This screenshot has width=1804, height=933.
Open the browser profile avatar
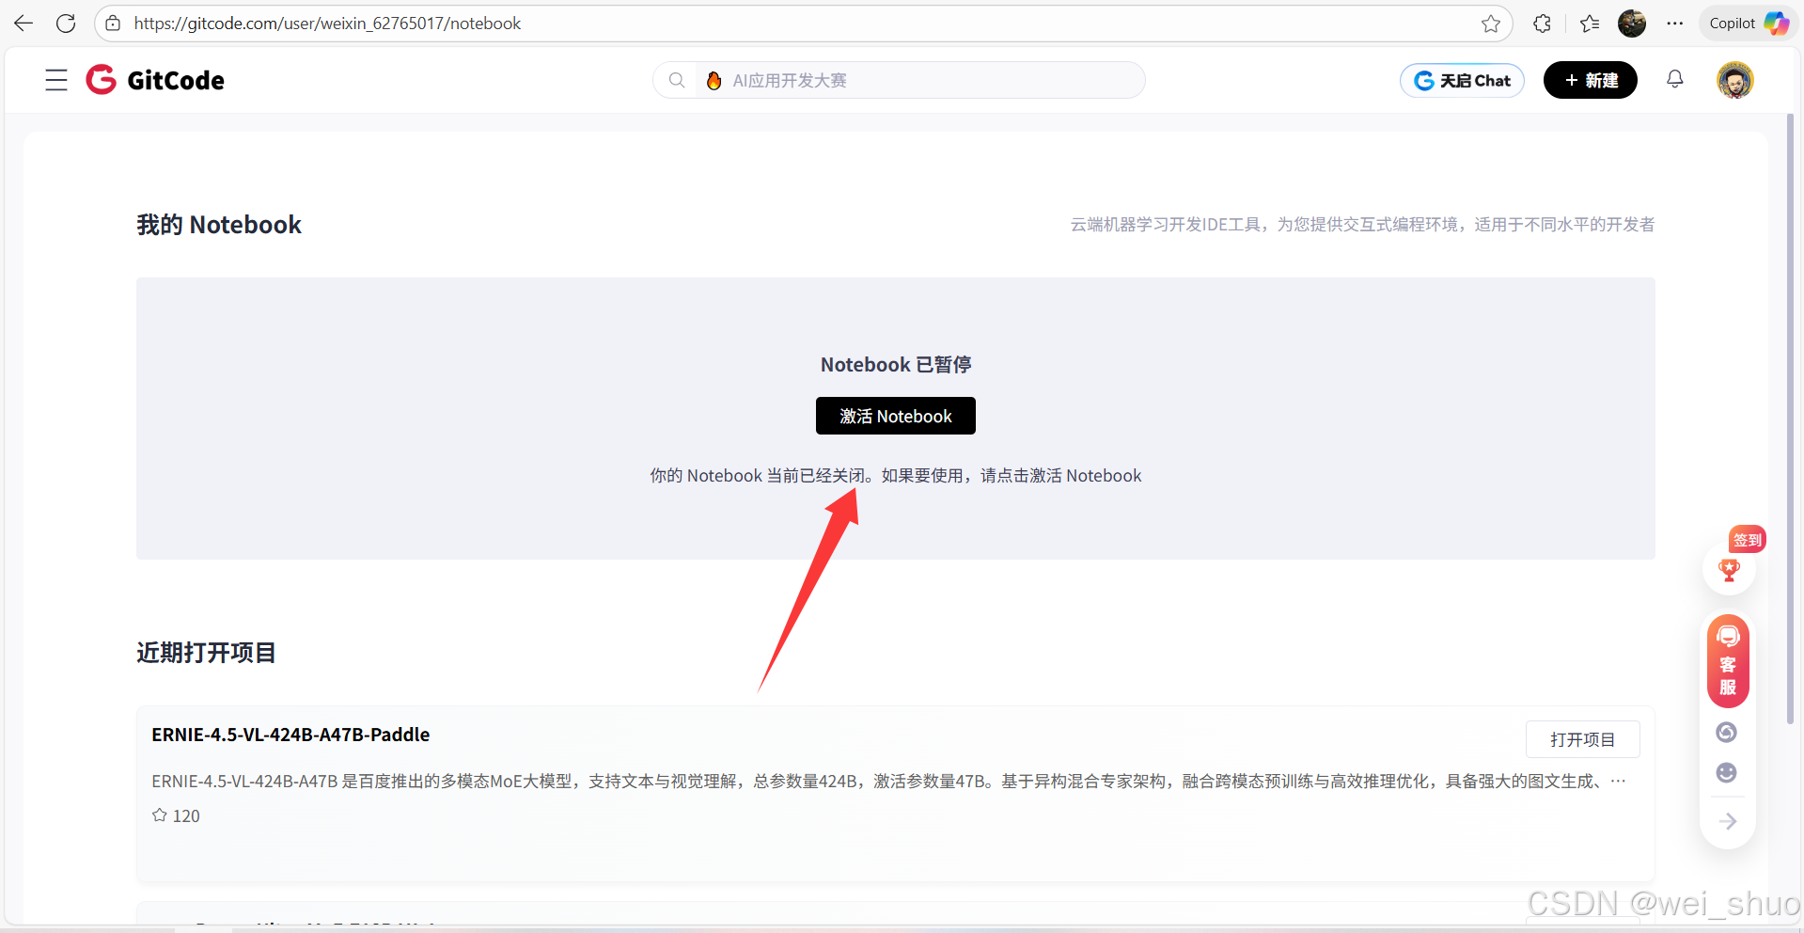pos(1632,24)
